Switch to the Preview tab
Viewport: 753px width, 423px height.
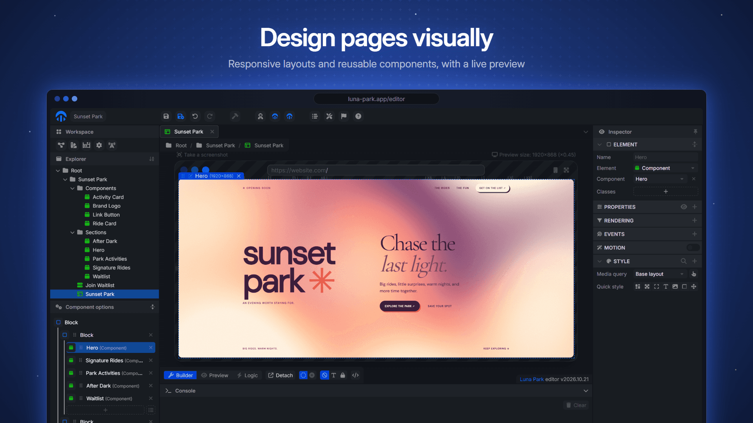[215, 375]
